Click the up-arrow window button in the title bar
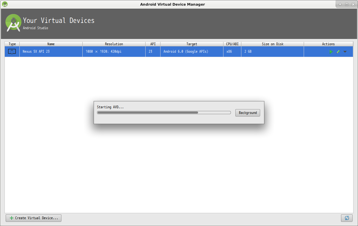The height and width of the screenshot is (226, 358). [x=340, y=4]
